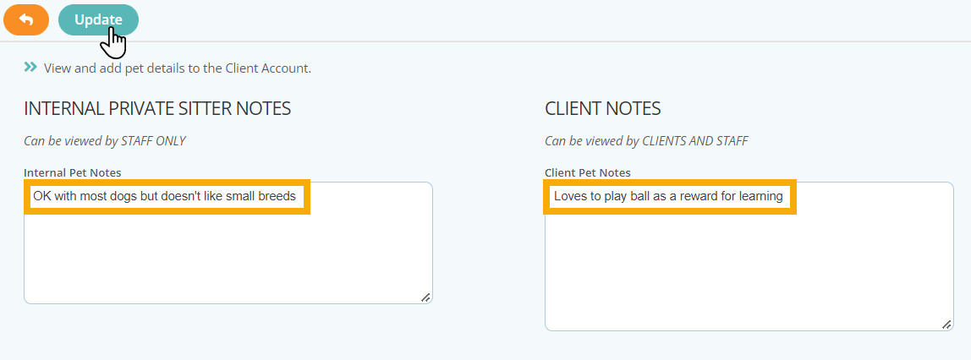Click the 'CLIENTS AND STAFF' visibility note
The height and width of the screenshot is (360, 971).
click(x=695, y=141)
